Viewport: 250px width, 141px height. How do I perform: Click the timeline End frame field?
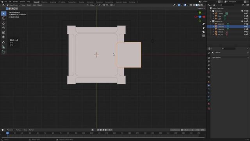[x=200, y=130]
